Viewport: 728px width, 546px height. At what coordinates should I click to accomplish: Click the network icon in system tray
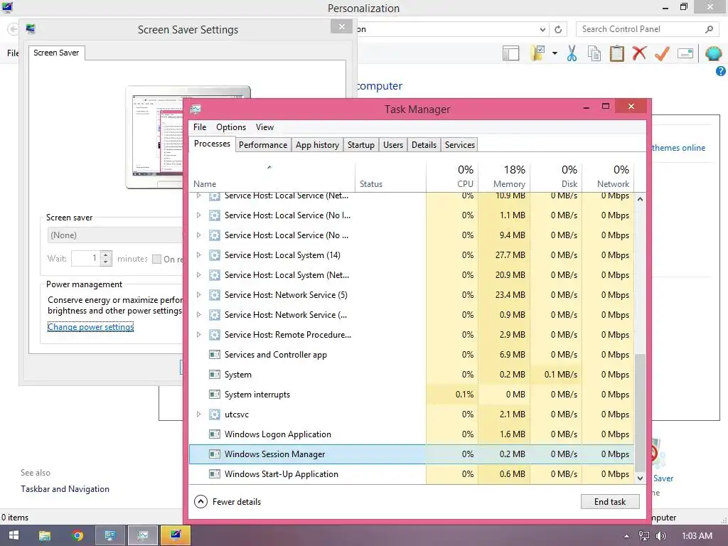coord(644,536)
